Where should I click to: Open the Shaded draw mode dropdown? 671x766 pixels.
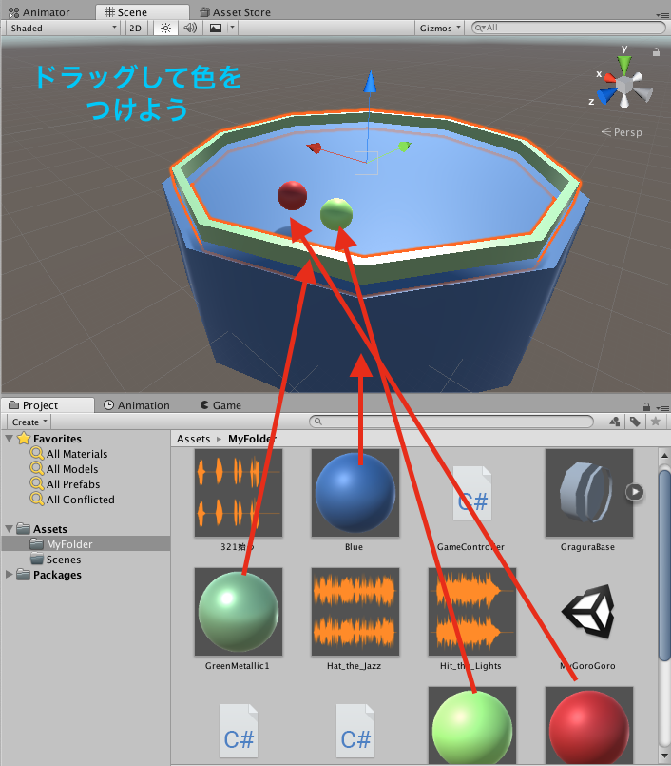point(63,28)
